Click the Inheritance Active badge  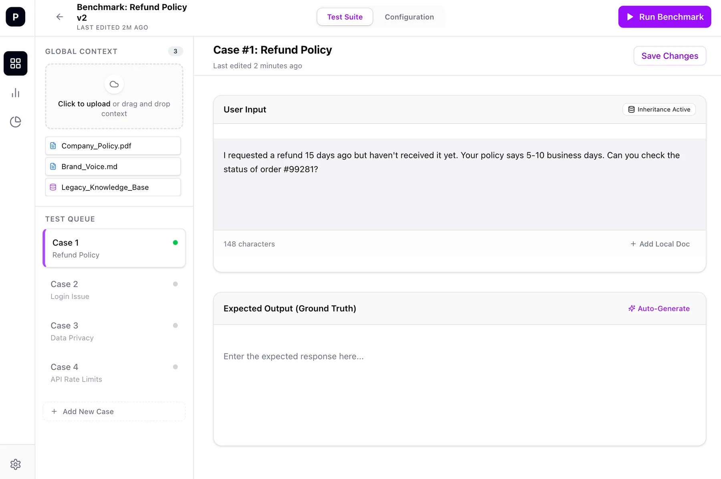[659, 109]
